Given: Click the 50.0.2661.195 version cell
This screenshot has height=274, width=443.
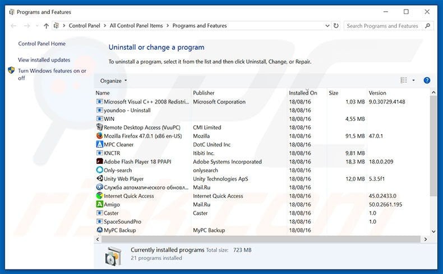Looking at the screenshot, I should pyautogui.click(x=385, y=205).
